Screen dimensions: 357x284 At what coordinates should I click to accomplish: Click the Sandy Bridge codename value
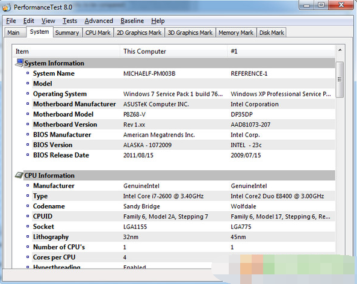coord(141,206)
